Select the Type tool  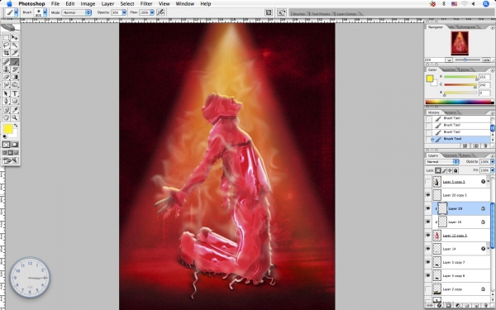tap(15, 93)
